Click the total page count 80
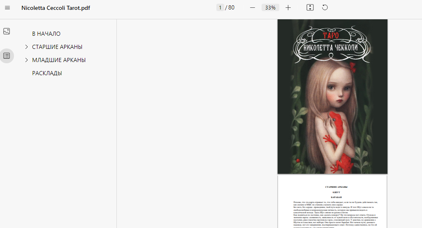The image size is (422, 228). click(232, 7)
